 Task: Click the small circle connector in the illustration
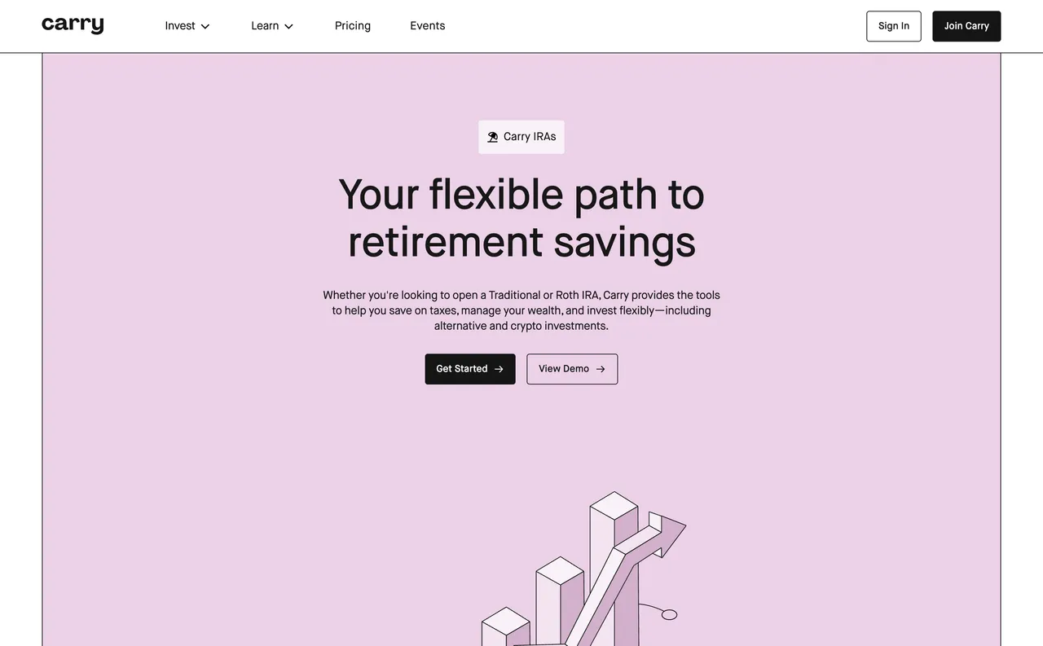coord(668,615)
